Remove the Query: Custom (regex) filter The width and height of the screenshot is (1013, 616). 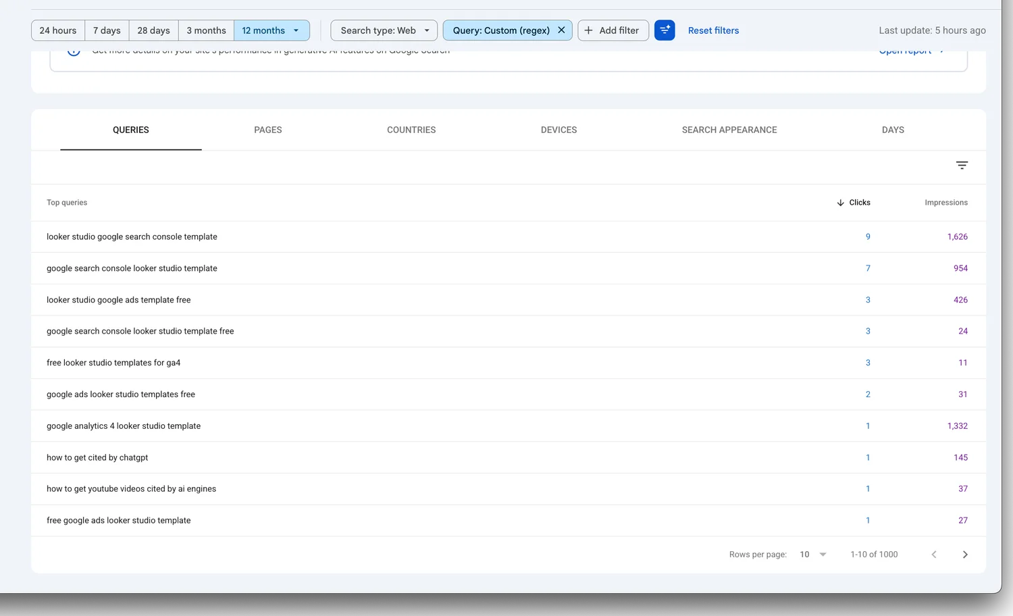[x=561, y=30]
